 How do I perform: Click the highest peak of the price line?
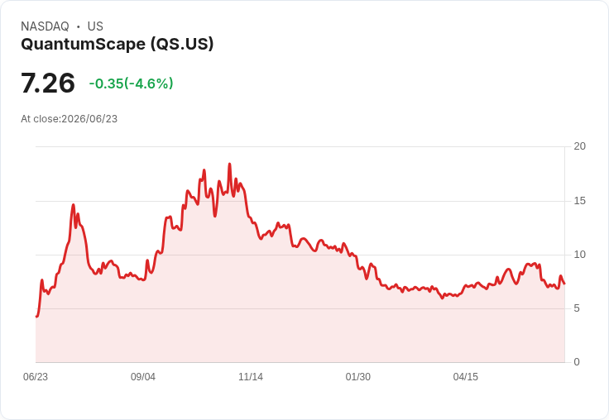[x=229, y=165]
